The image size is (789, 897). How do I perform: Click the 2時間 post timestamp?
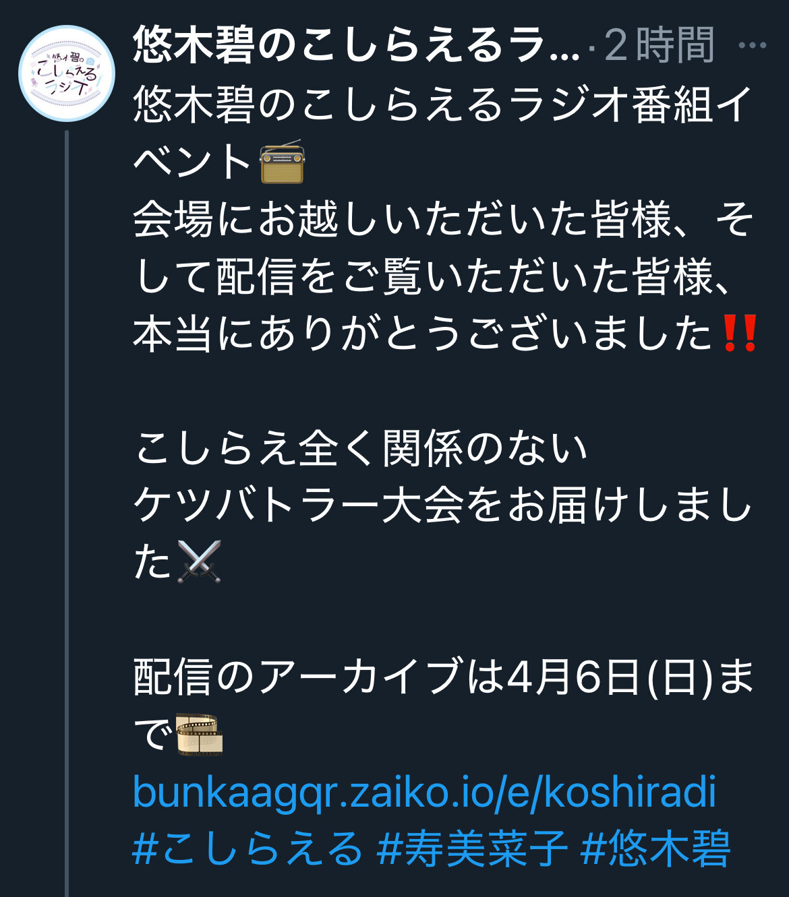tap(658, 46)
